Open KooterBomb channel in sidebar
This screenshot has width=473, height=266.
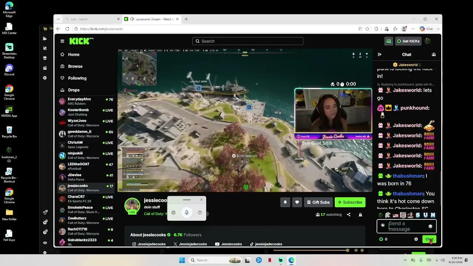pos(86,112)
